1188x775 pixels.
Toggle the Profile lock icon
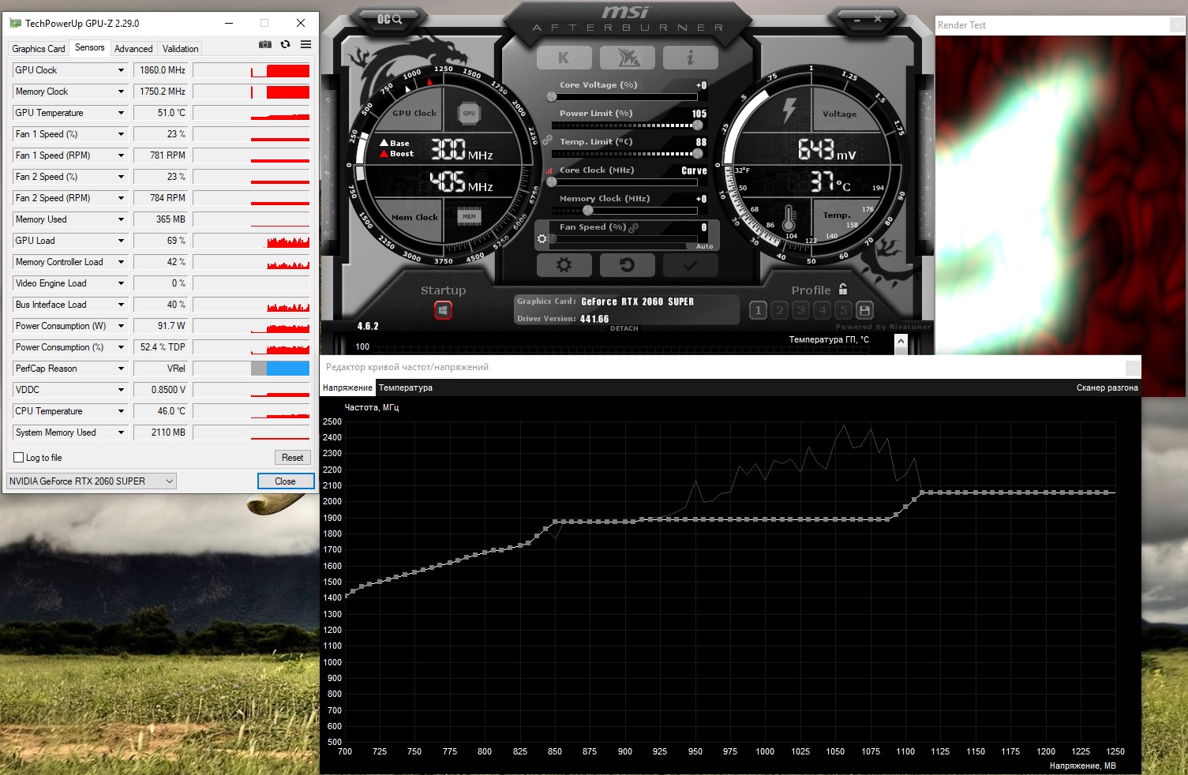click(843, 290)
